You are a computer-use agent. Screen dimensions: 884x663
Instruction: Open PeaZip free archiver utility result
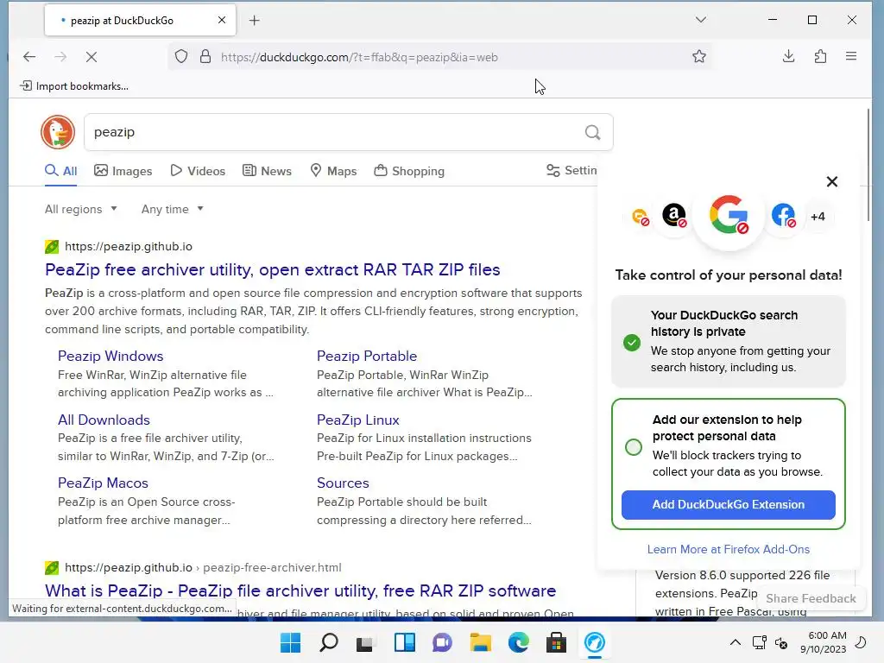(x=272, y=269)
